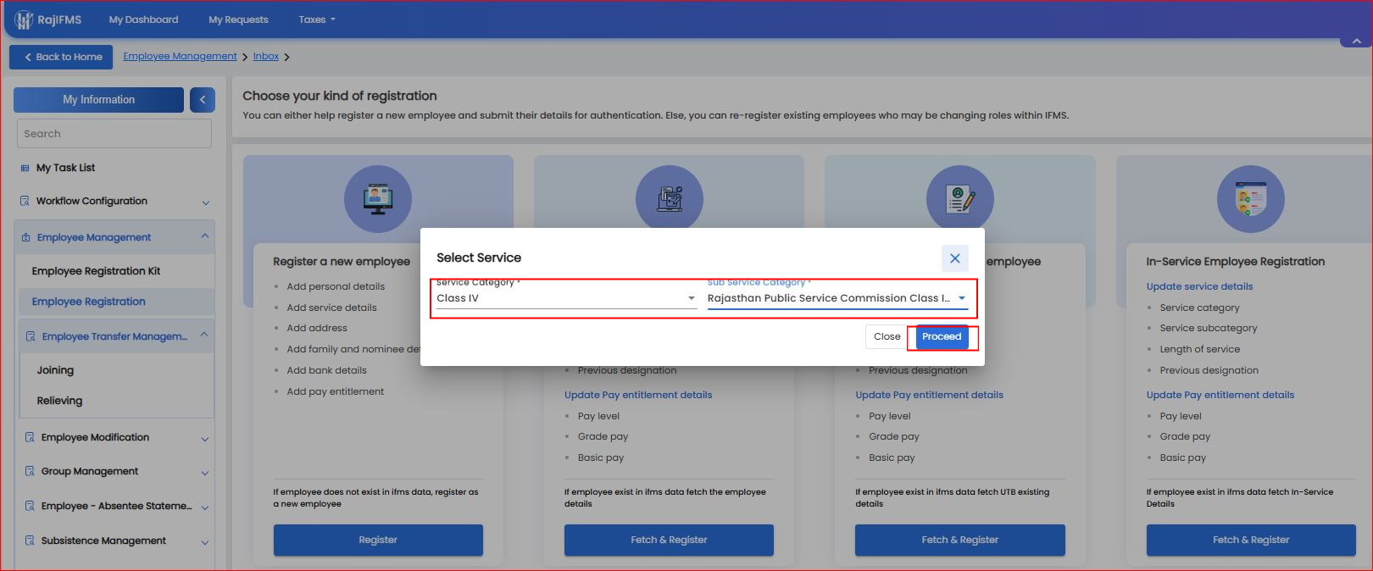Screen dimensions: 1373x571
Task: Click the Employee Transfer Management icon
Action: (31, 336)
